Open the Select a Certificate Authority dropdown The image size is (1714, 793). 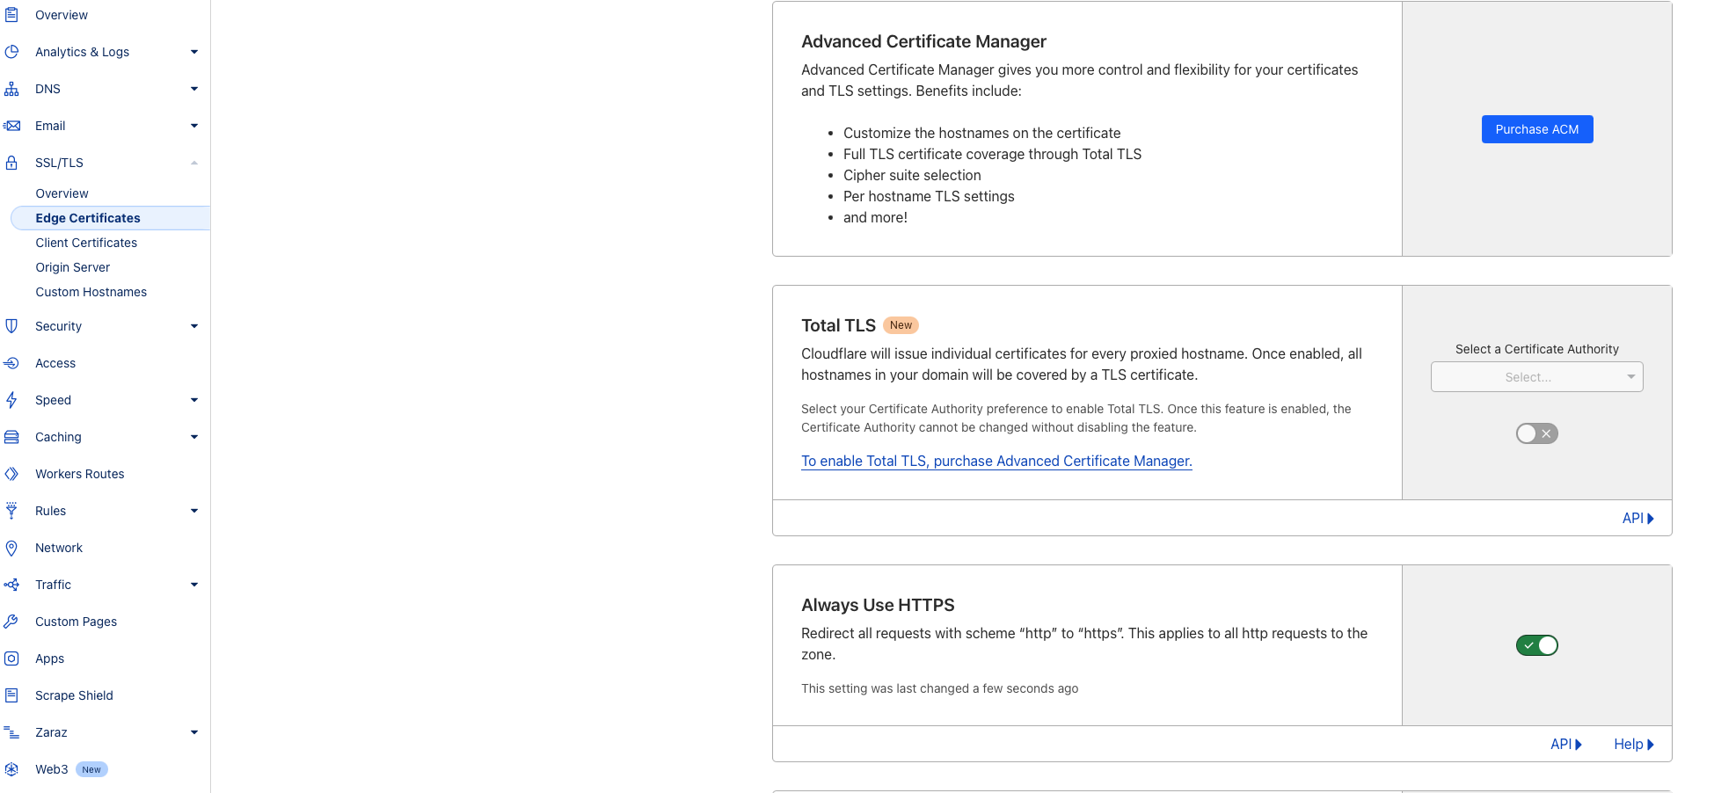coord(1536,376)
